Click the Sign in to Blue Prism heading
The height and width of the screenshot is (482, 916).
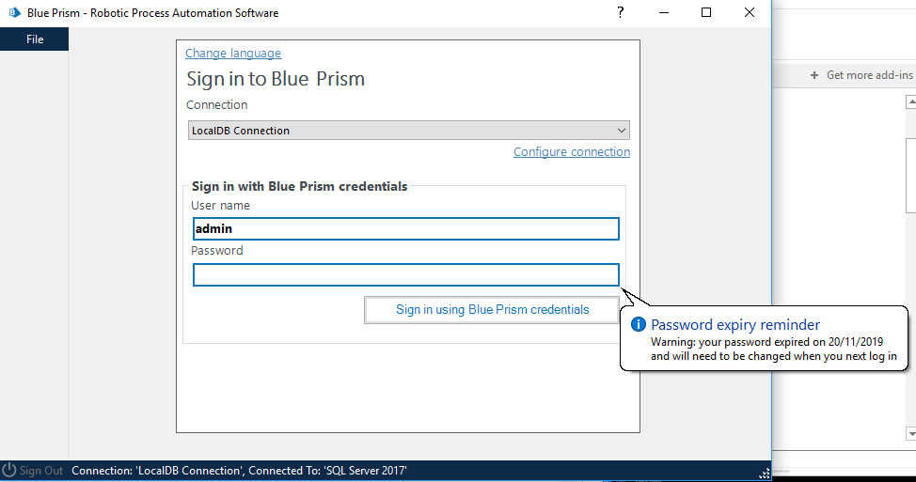276,79
